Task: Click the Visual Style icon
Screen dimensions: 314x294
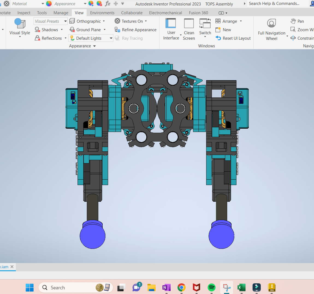Action: [20, 23]
